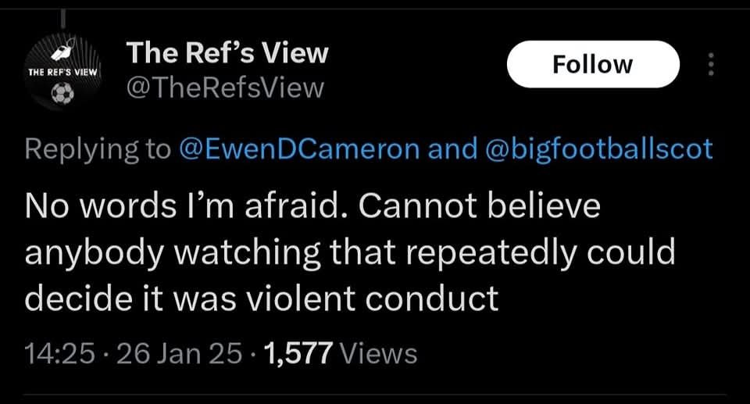Click the word "and" between mentions
This screenshot has height=404, width=750.
tap(452, 148)
